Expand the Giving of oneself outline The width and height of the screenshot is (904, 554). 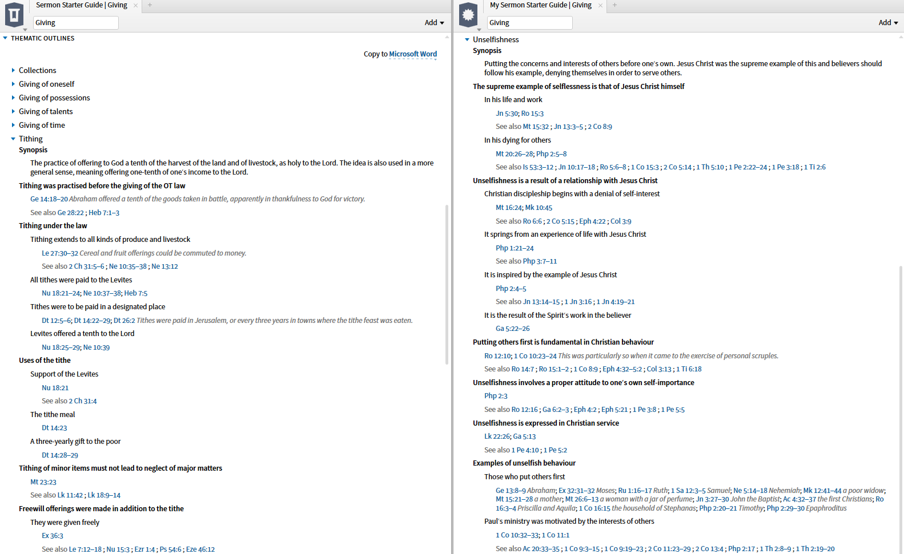coord(13,84)
